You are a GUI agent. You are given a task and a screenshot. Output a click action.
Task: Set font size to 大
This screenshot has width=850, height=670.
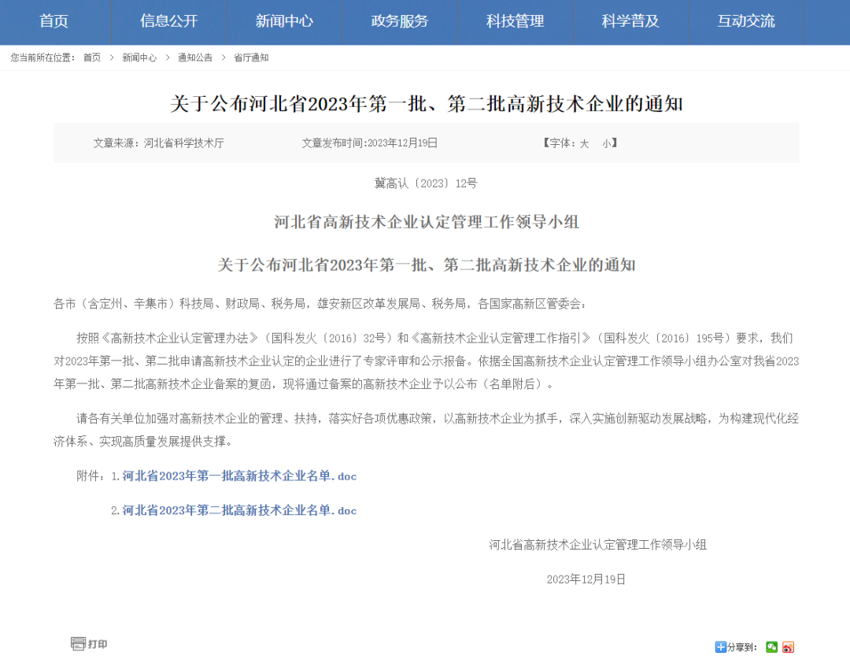click(x=584, y=143)
